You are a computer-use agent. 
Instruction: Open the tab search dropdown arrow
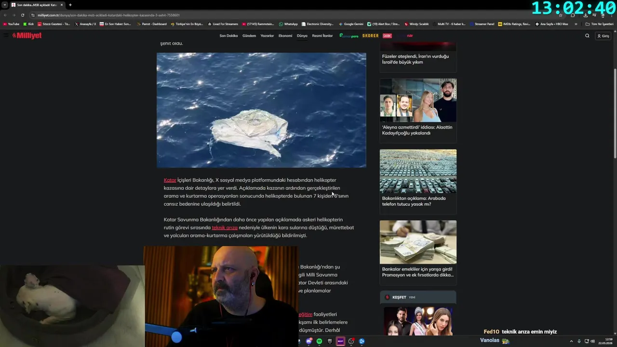4,5
